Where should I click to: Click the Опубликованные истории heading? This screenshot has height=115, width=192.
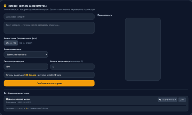pyautogui.click(x=16, y=93)
